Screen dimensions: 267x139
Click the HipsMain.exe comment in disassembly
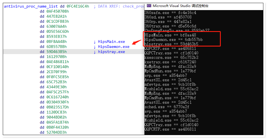111,41
